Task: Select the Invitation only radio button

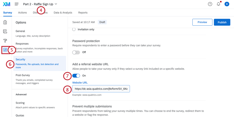Action: 74,29
